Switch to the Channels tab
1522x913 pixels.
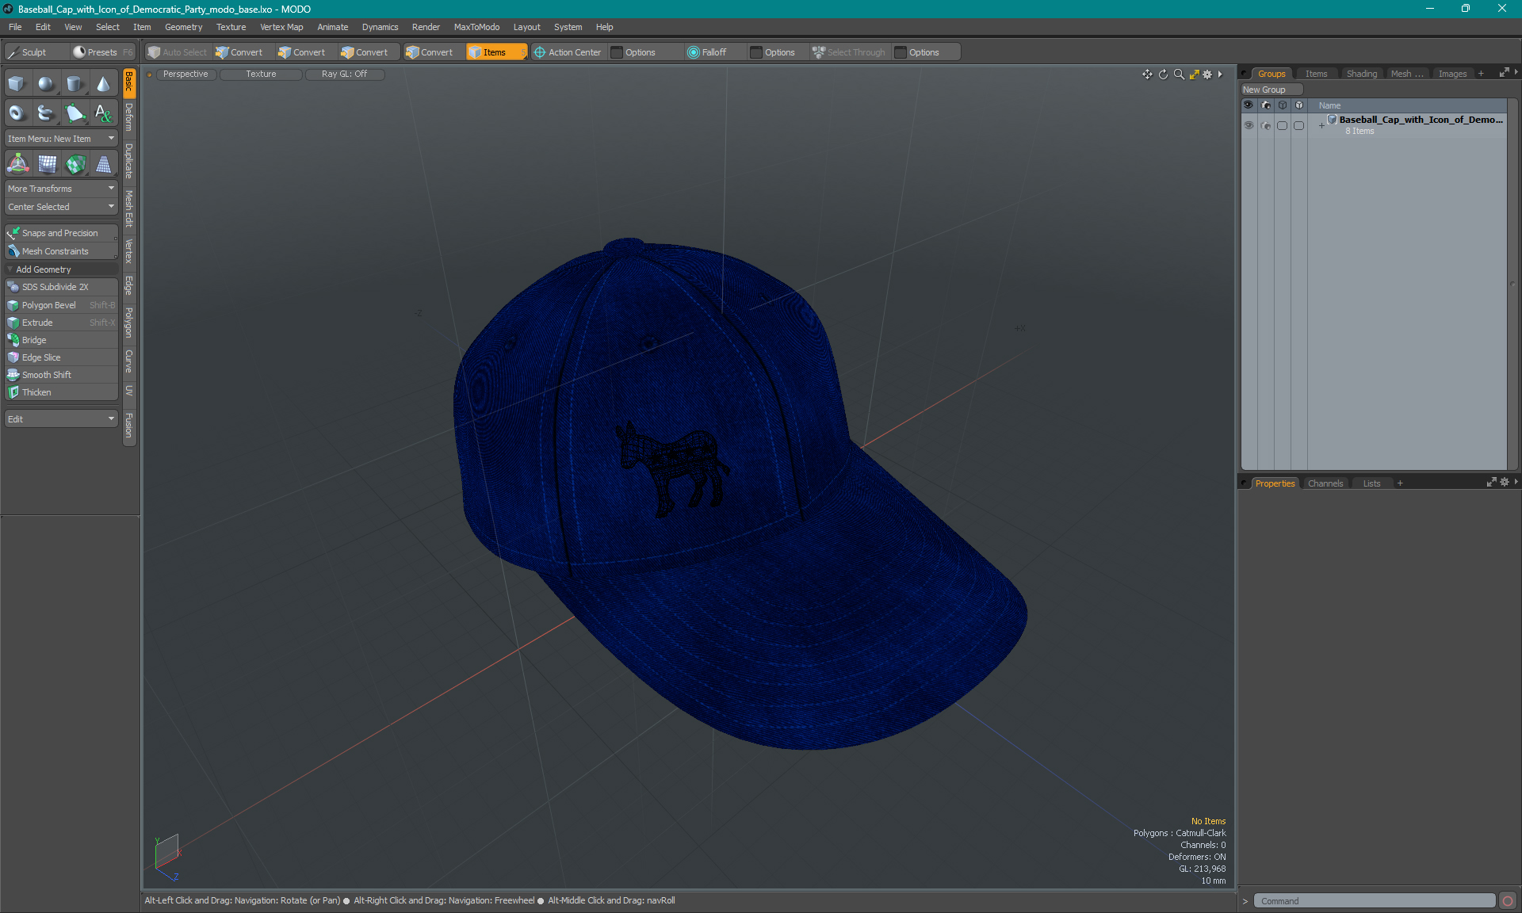(1325, 483)
